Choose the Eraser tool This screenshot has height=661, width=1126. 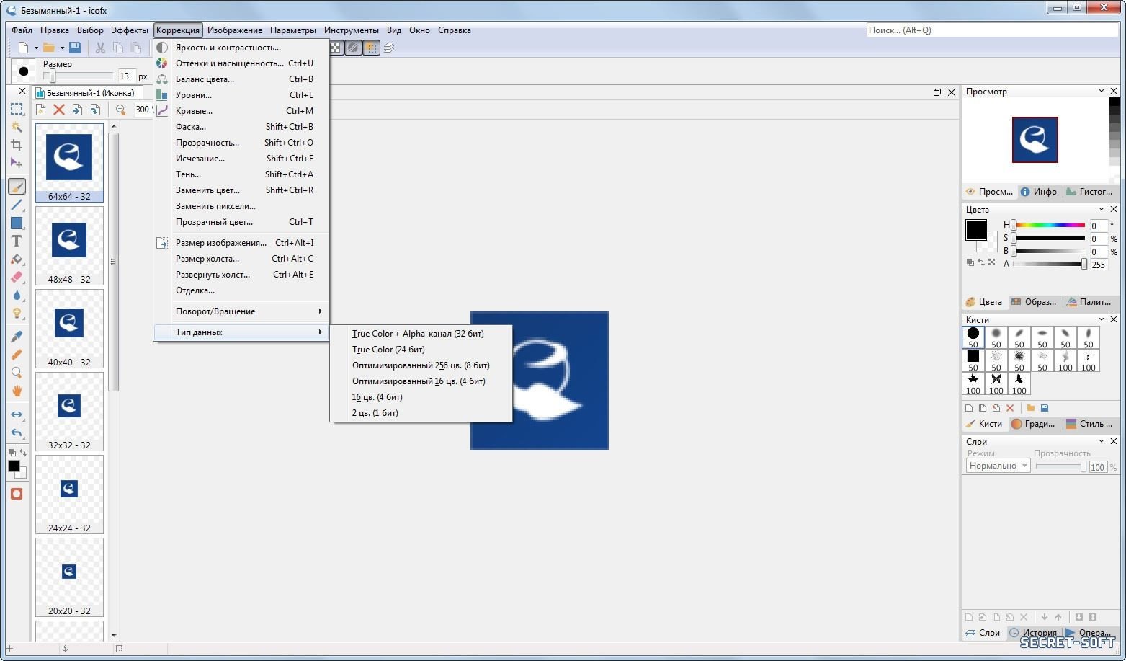pyautogui.click(x=17, y=277)
